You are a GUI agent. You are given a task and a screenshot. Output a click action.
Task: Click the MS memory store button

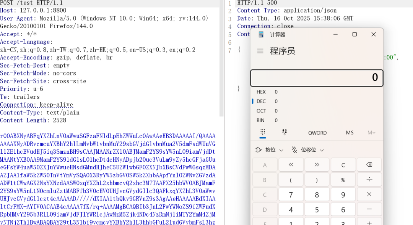tap(350, 133)
